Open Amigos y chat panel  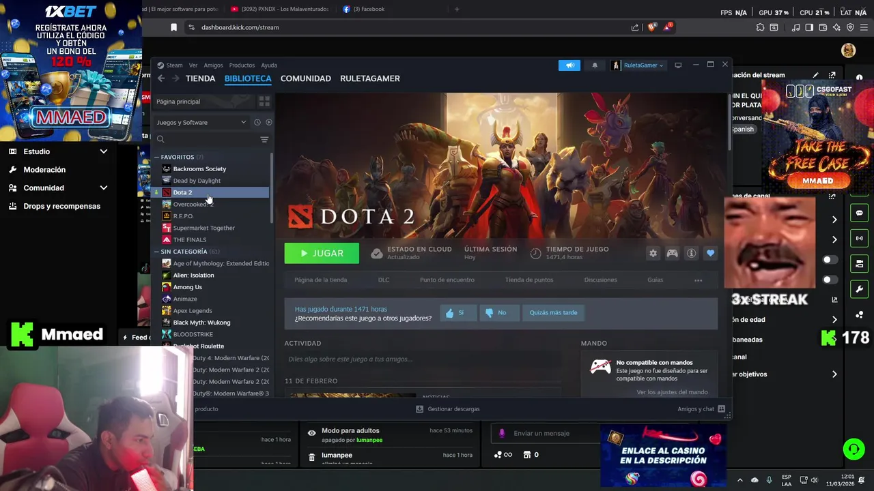tap(701, 409)
